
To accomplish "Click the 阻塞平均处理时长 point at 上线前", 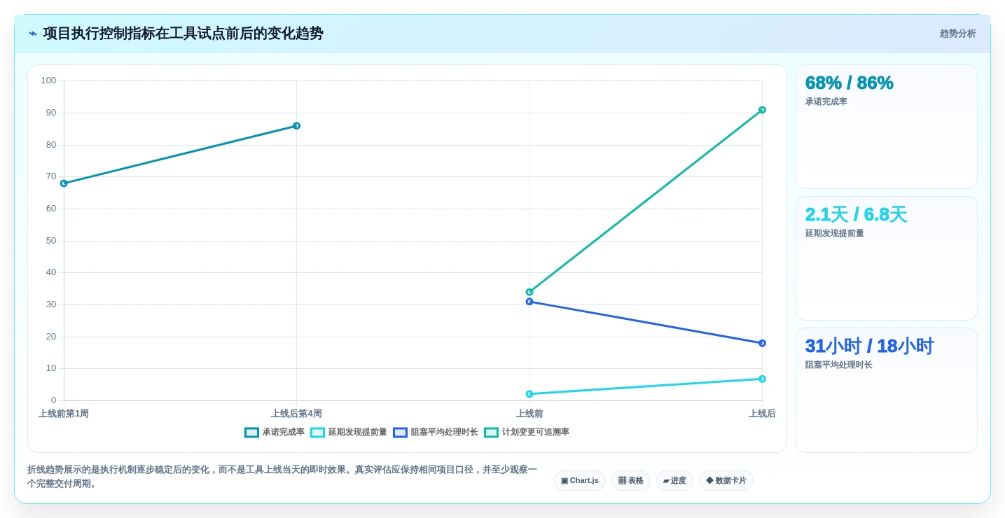I will coord(529,302).
